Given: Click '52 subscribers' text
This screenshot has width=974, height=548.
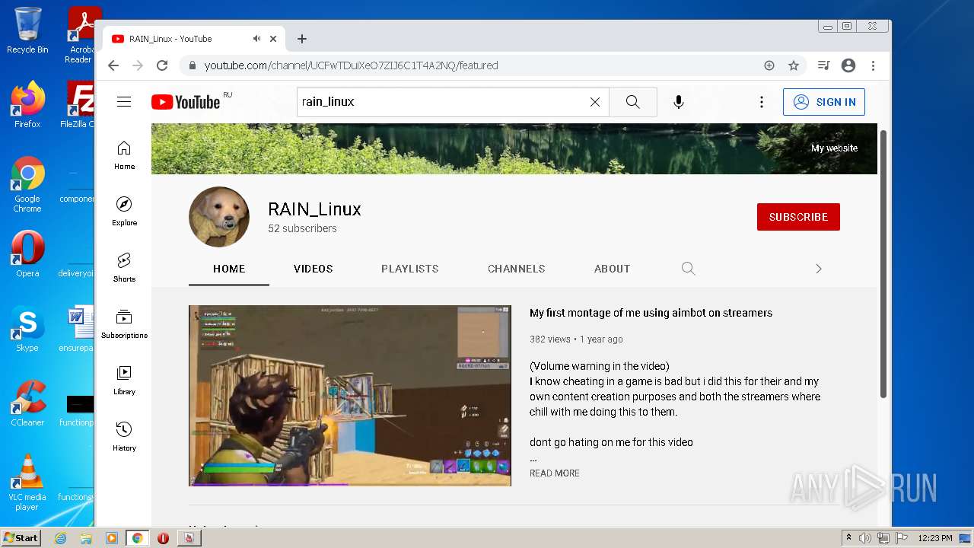Looking at the screenshot, I should click(302, 228).
